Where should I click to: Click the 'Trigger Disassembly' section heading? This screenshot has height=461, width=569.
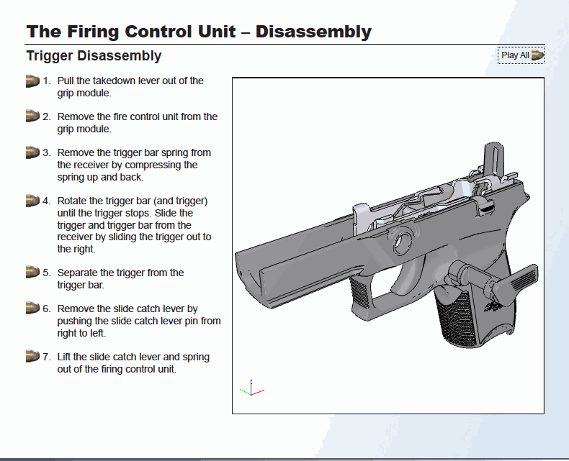point(94,55)
